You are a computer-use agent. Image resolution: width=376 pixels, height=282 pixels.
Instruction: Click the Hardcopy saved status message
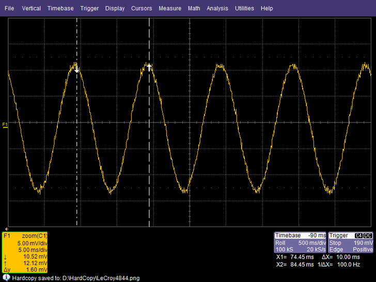tap(75, 278)
